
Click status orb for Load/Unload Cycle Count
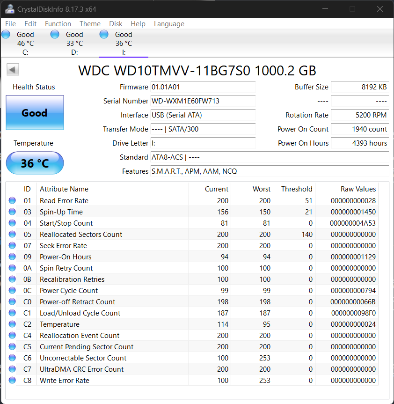point(12,313)
